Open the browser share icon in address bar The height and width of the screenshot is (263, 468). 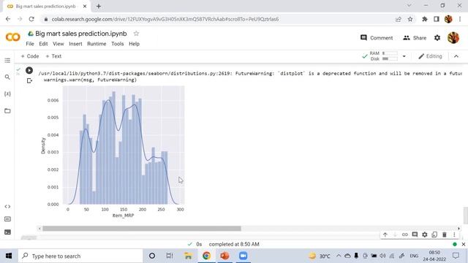click(x=398, y=19)
